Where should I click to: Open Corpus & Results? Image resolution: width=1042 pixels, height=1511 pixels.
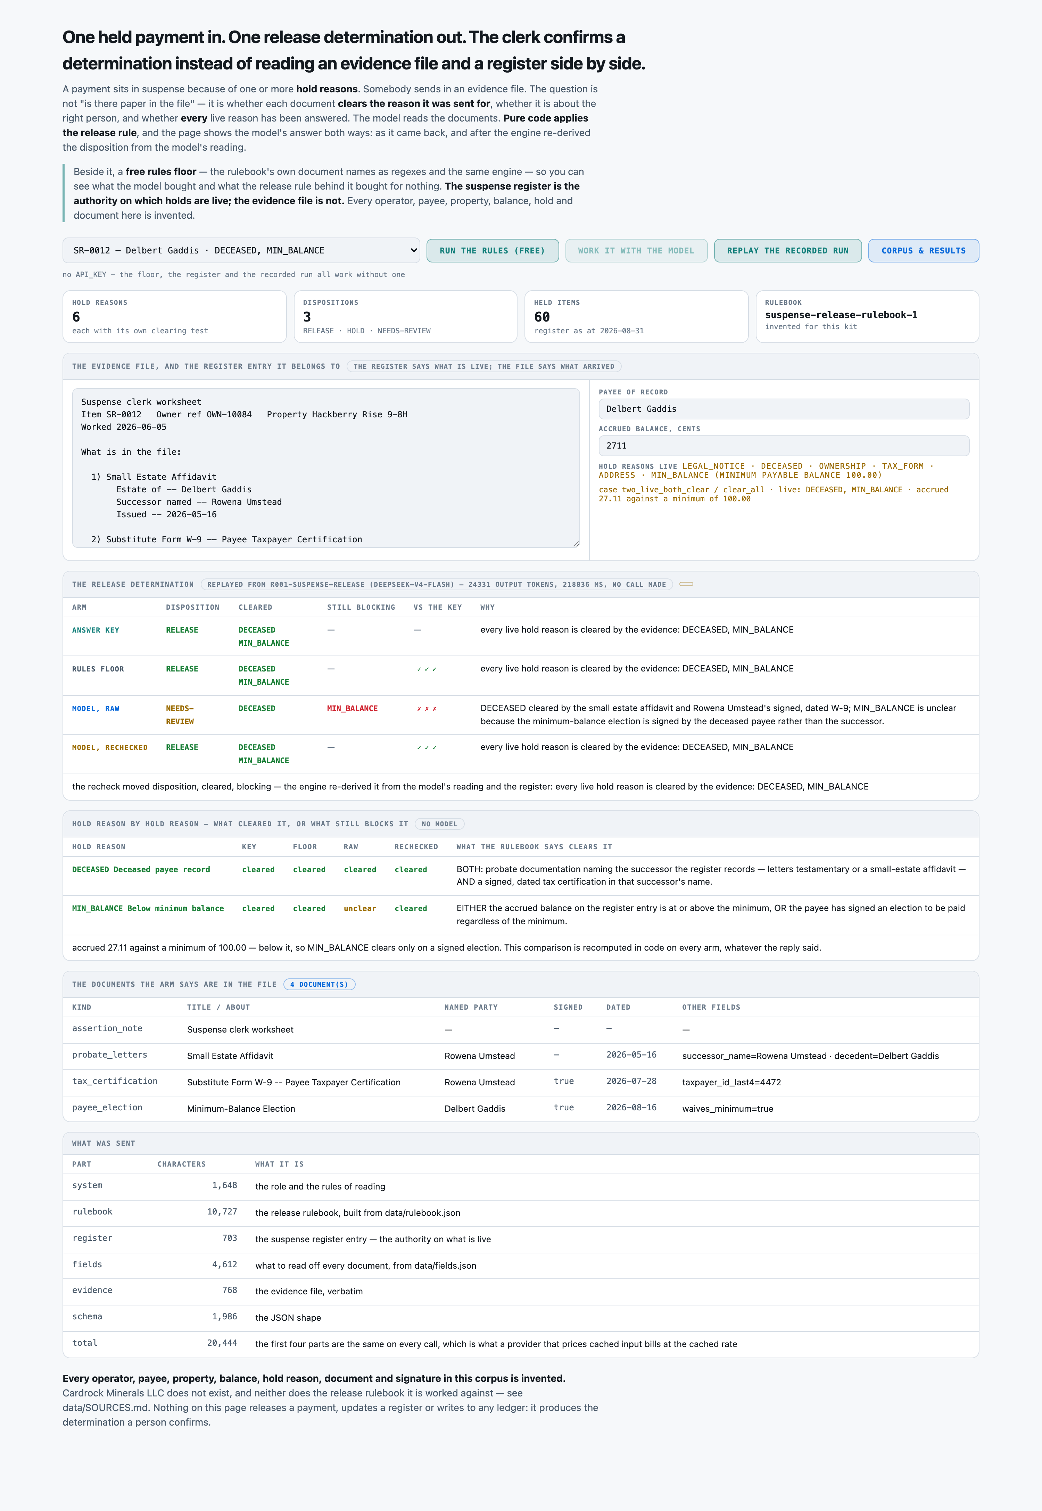click(x=923, y=251)
